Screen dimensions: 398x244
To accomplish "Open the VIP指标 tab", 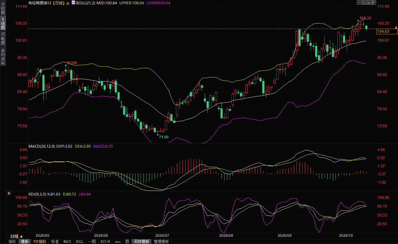I will click(40, 242).
